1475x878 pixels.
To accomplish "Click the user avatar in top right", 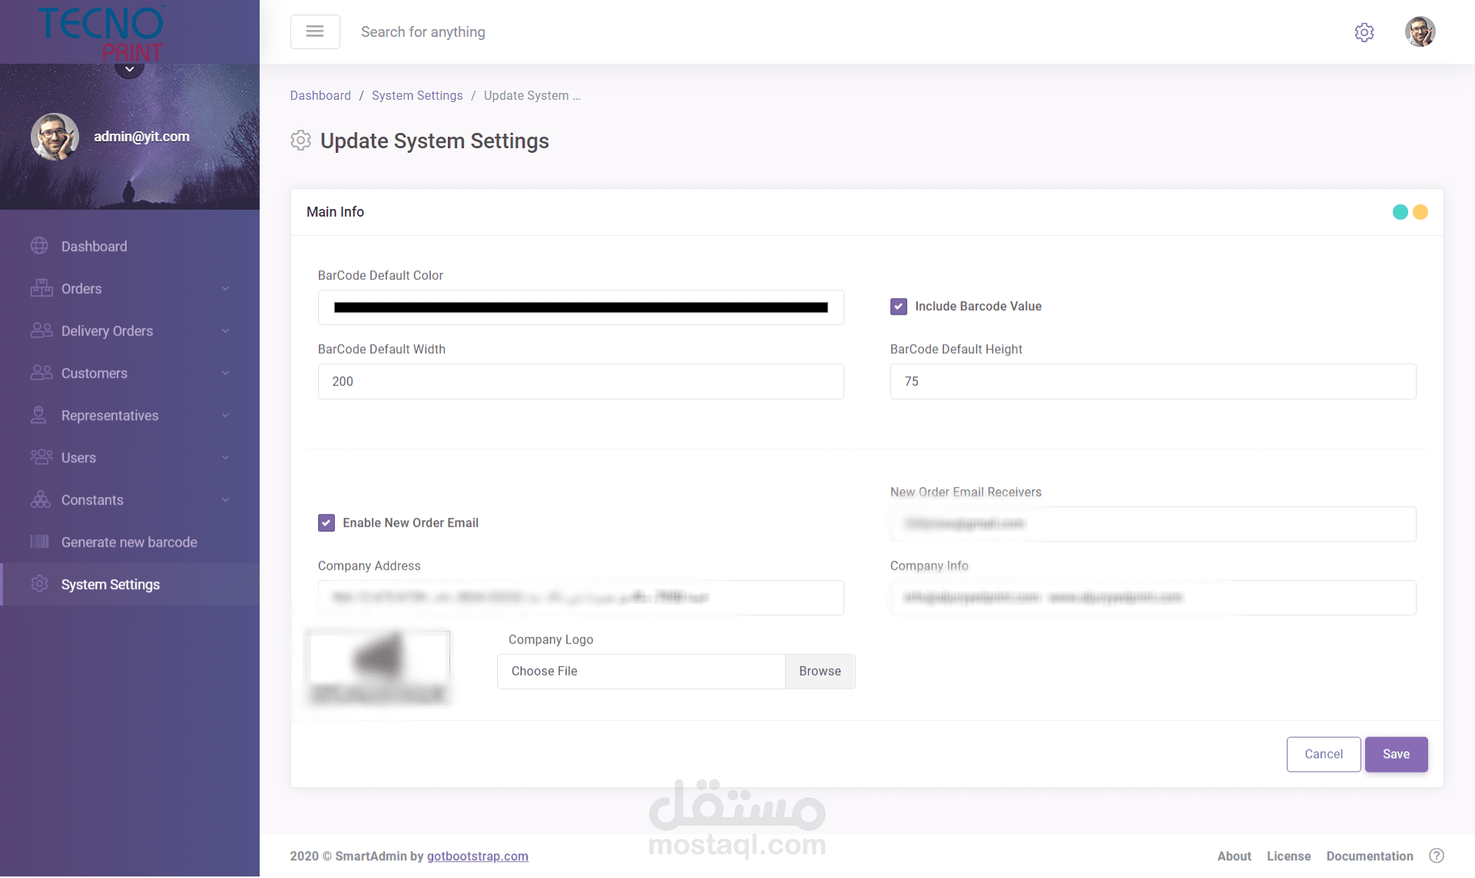I will tap(1420, 32).
